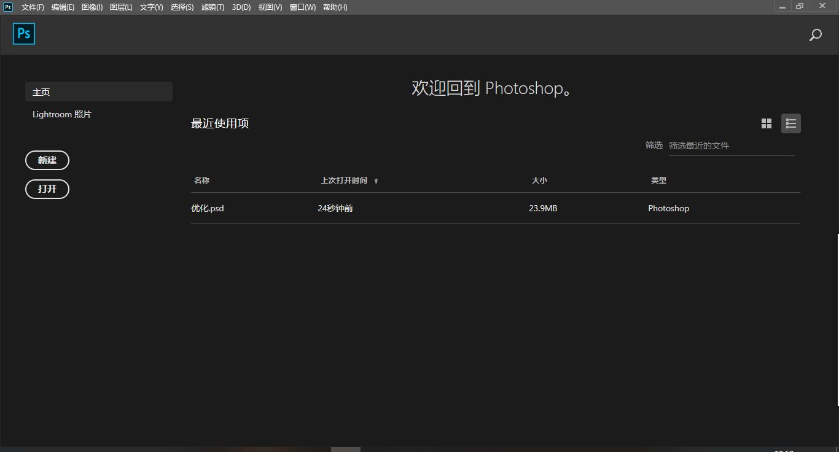The width and height of the screenshot is (839, 452).
Task: Open the 视图(V) menu
Action: coord(270,7)
